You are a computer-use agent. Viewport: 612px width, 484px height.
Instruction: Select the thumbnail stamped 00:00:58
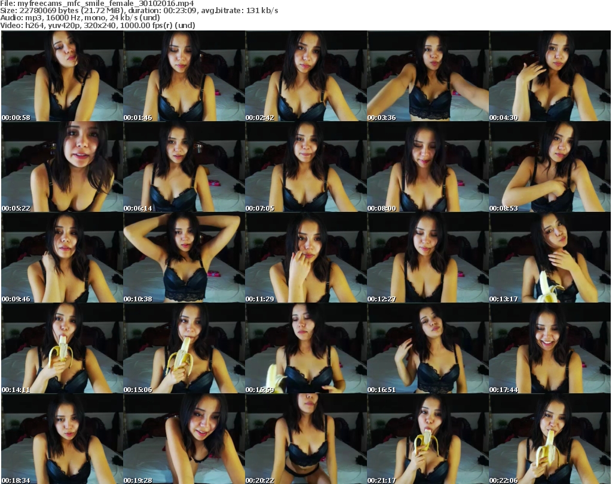point(62,76)
